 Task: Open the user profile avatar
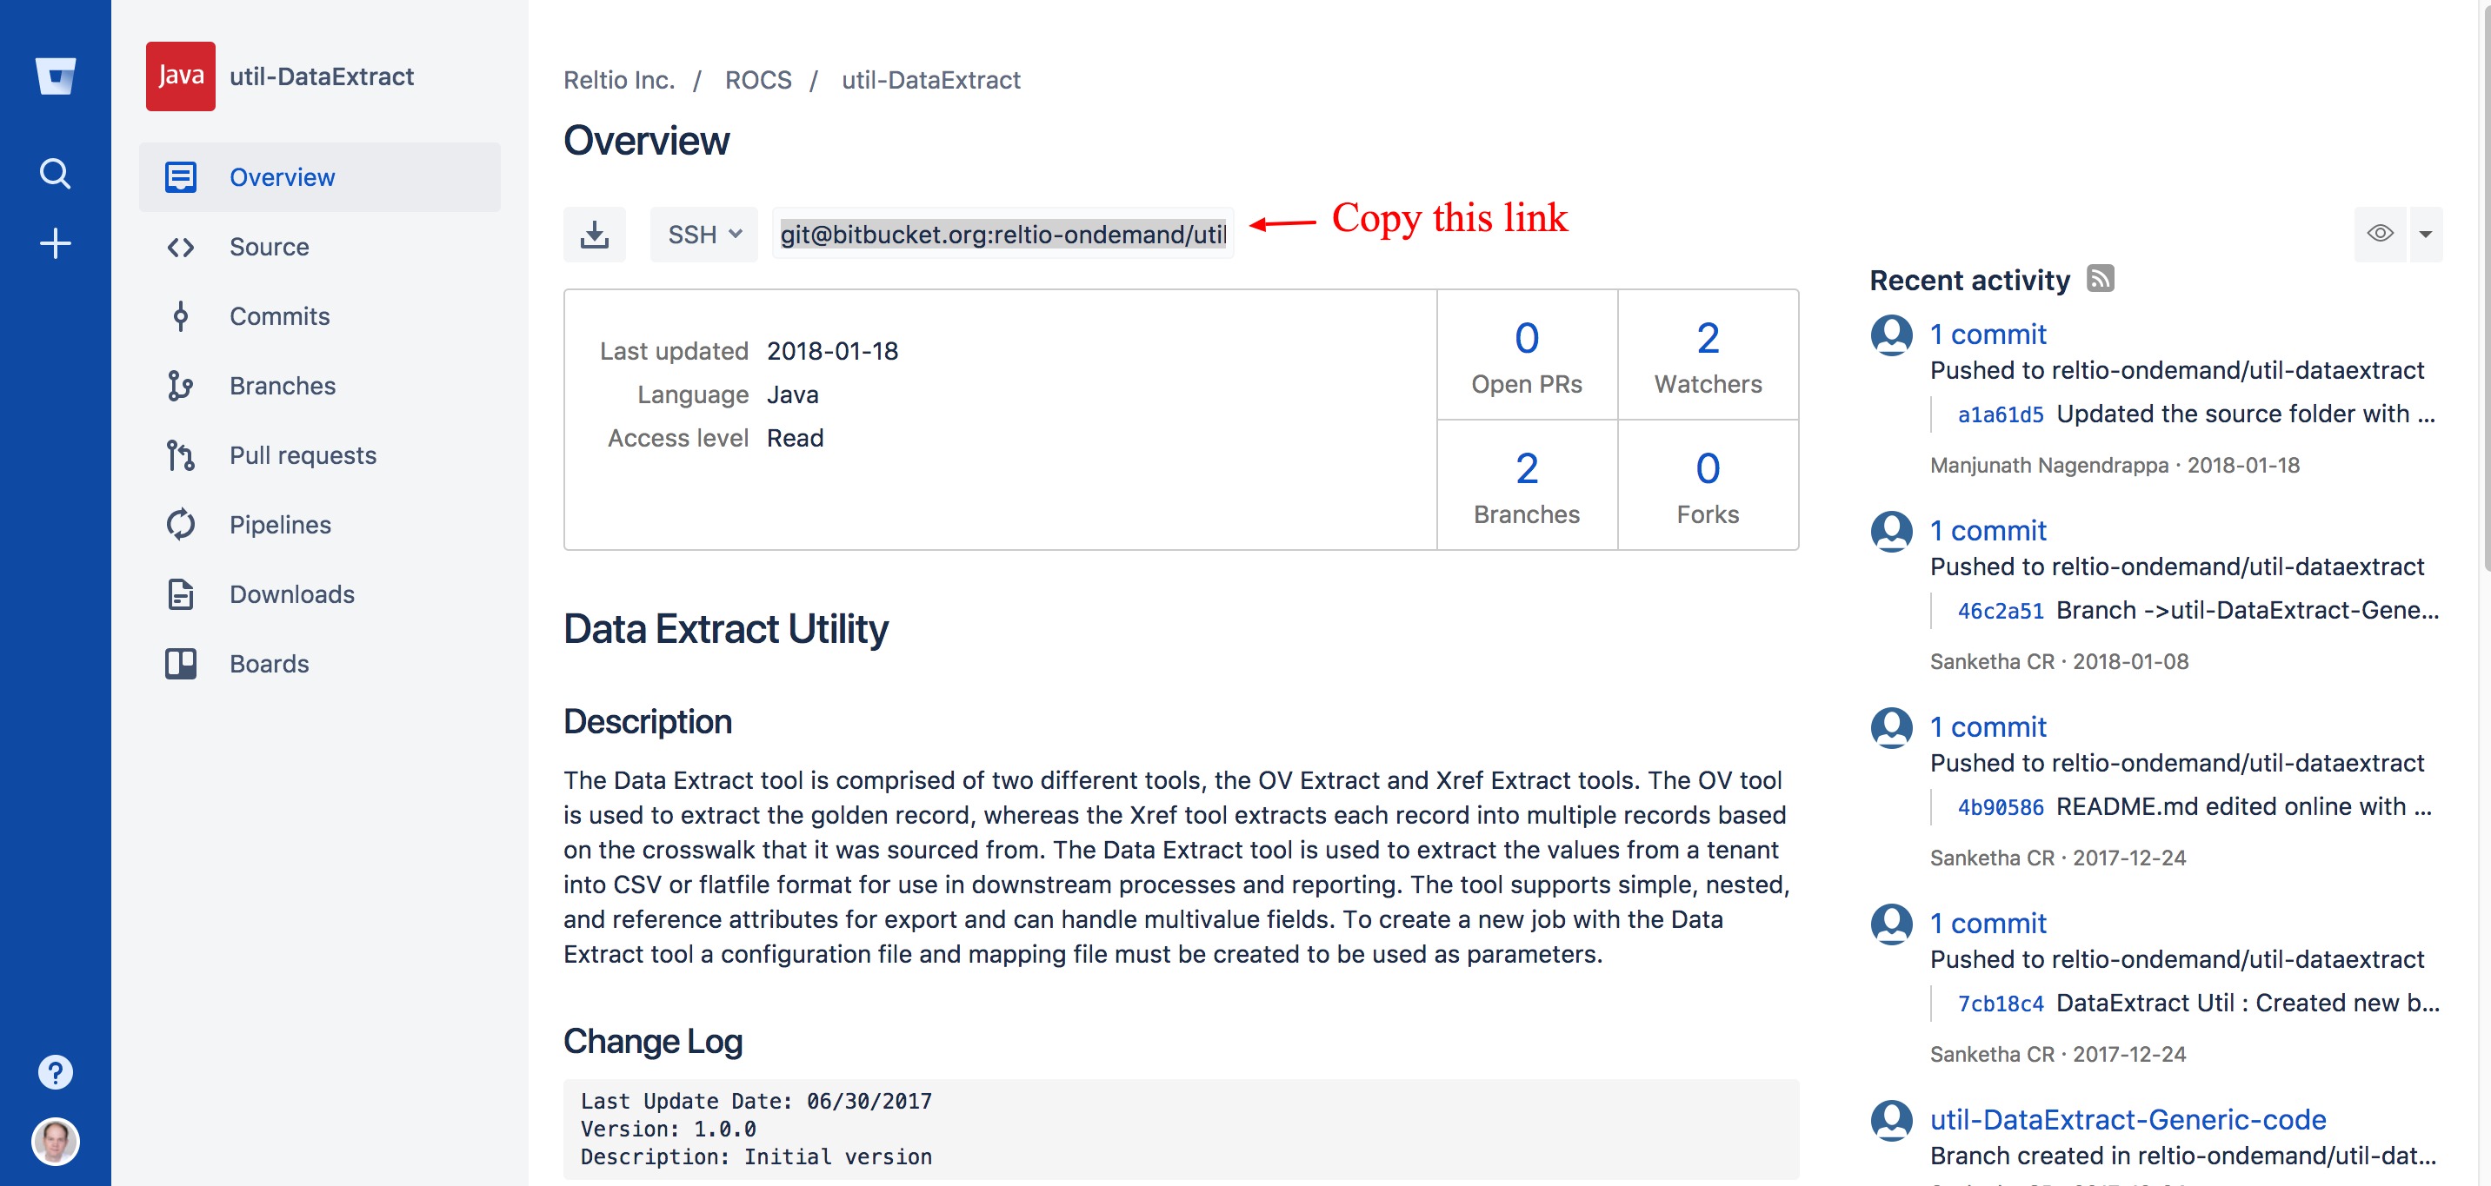pos(55,1142)
